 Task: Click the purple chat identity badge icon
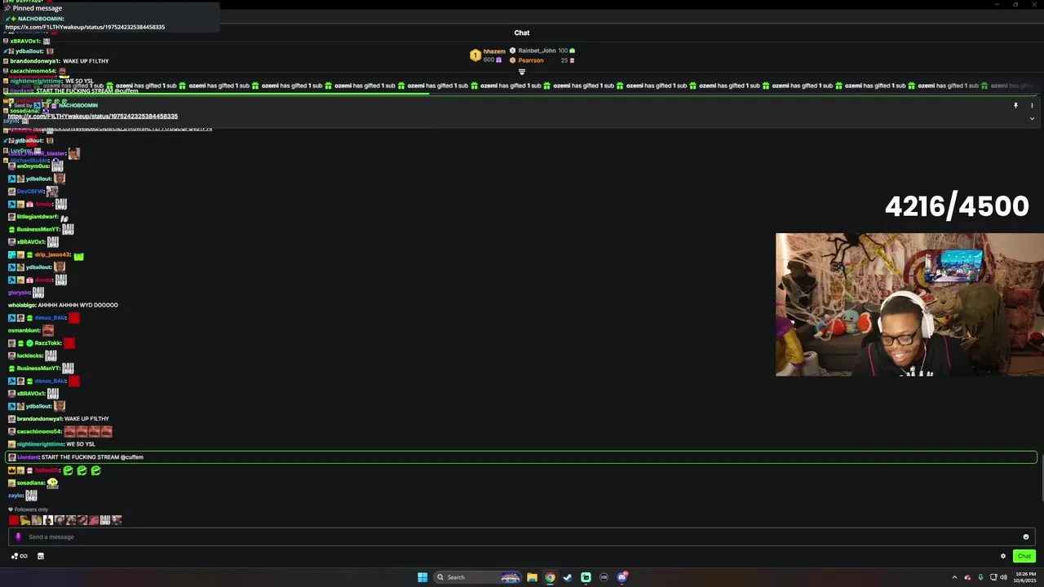point(19,536)
